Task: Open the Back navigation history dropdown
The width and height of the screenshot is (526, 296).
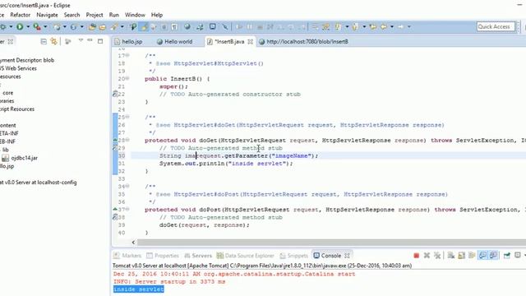Action: (392, 26)
